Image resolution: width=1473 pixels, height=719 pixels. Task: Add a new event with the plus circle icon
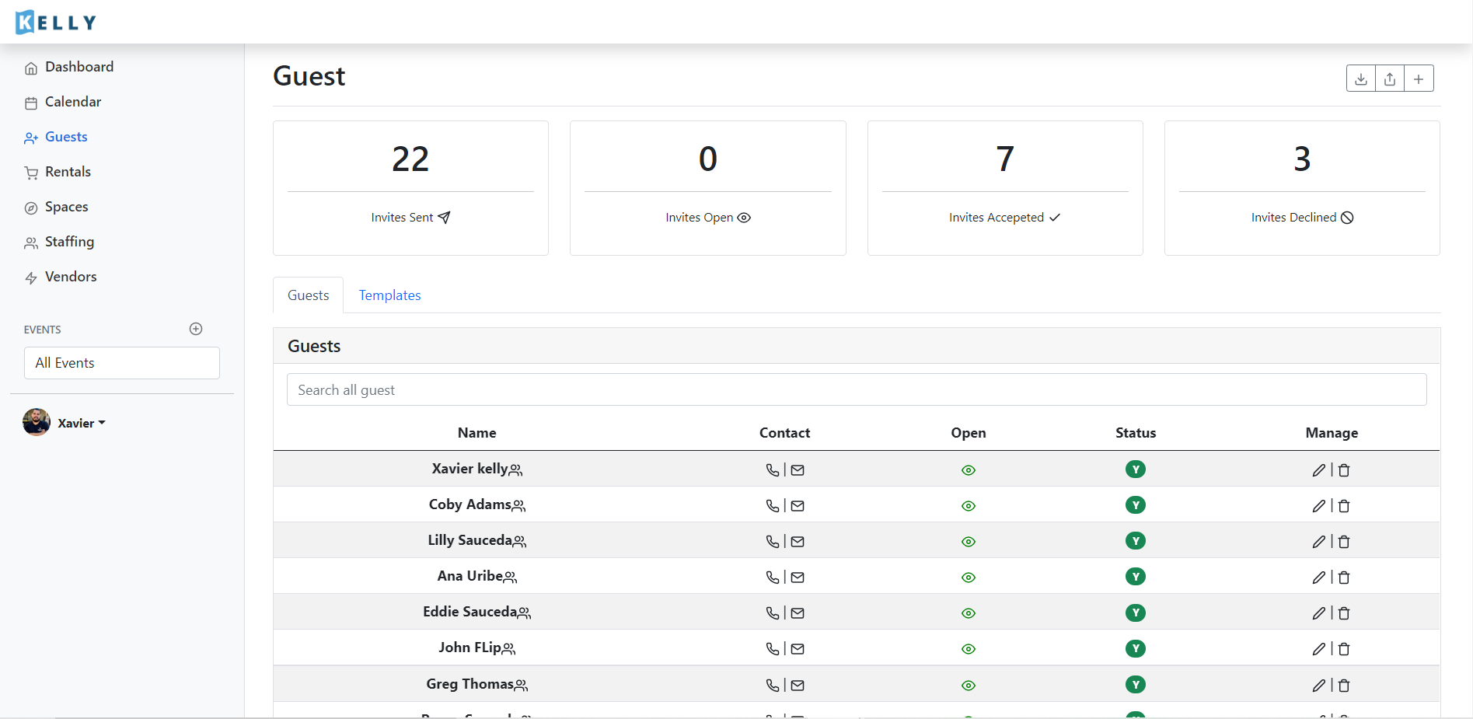pos(196,329)
